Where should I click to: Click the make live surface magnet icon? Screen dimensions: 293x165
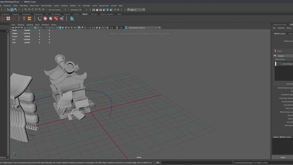click(x=43, y=10)
